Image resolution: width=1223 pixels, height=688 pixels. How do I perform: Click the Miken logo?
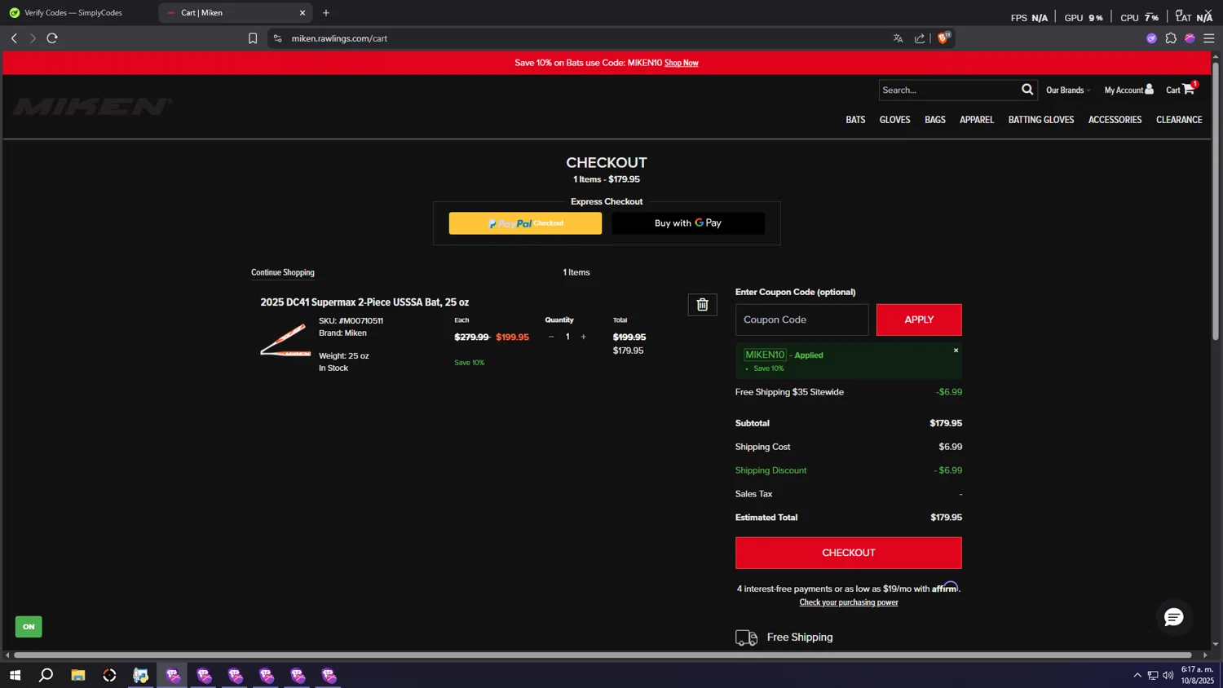click(x=92, y=106)
